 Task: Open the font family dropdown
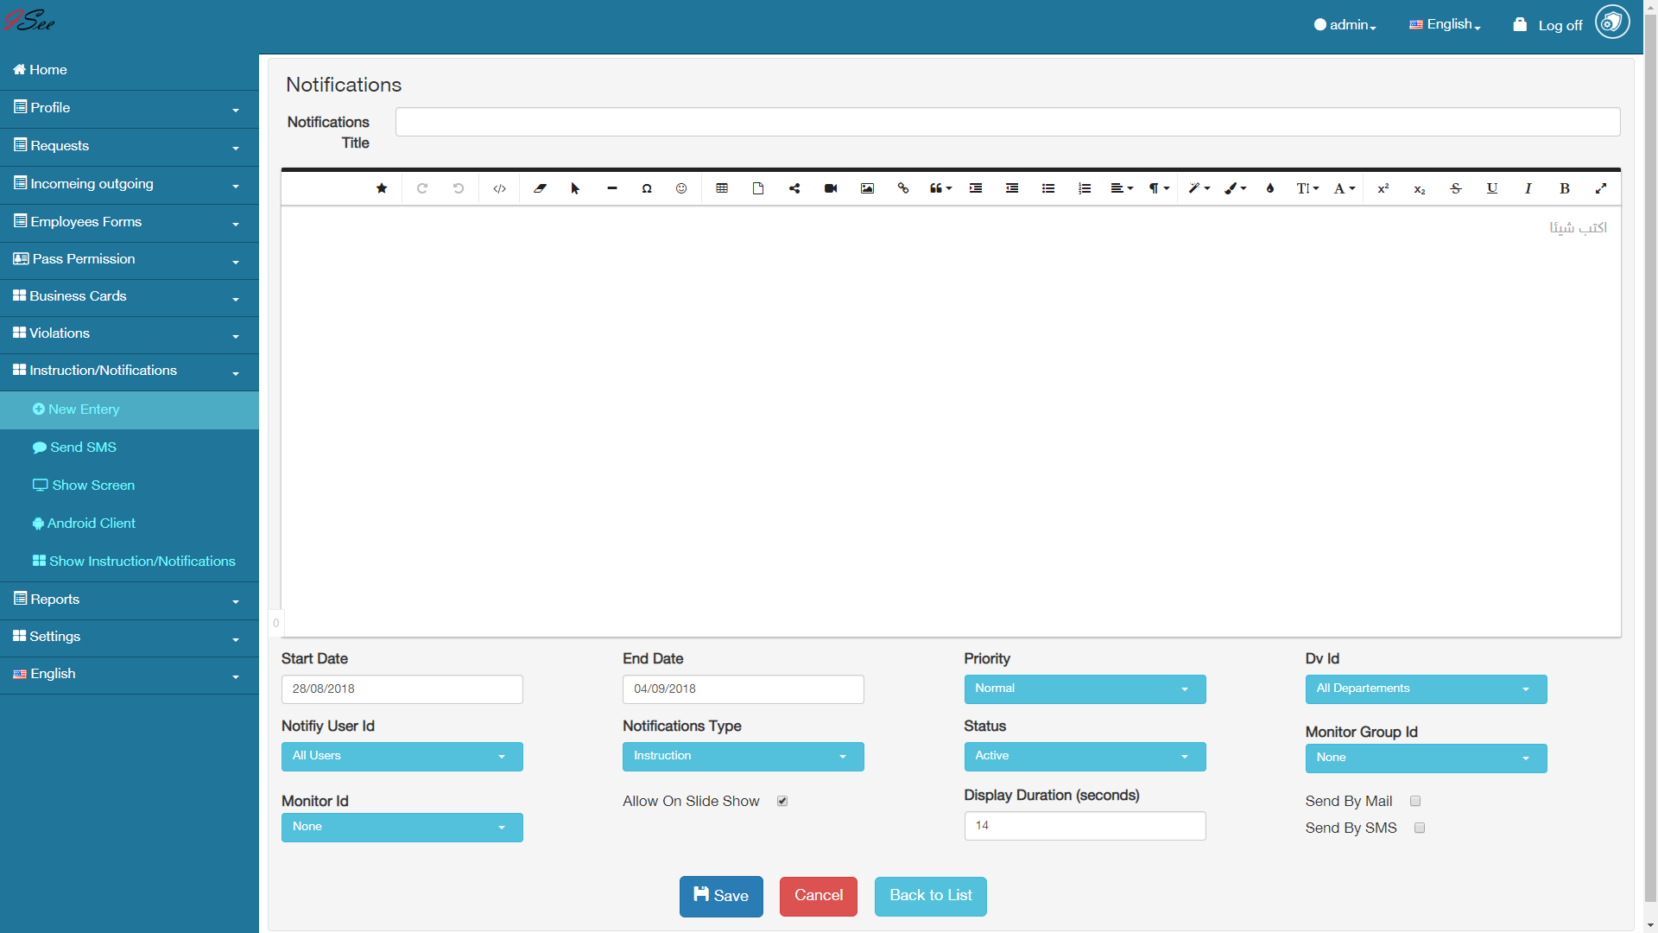1345,188
